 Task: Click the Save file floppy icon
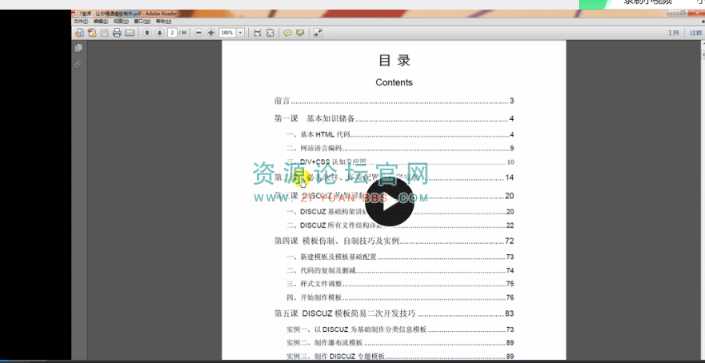click(x=104, y=33)
